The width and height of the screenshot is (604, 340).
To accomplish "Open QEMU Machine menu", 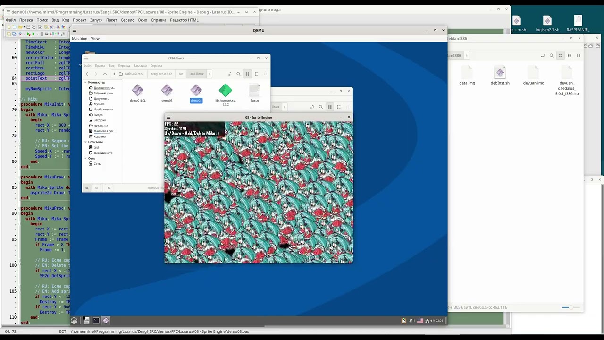I will click(x=79, y=38).
